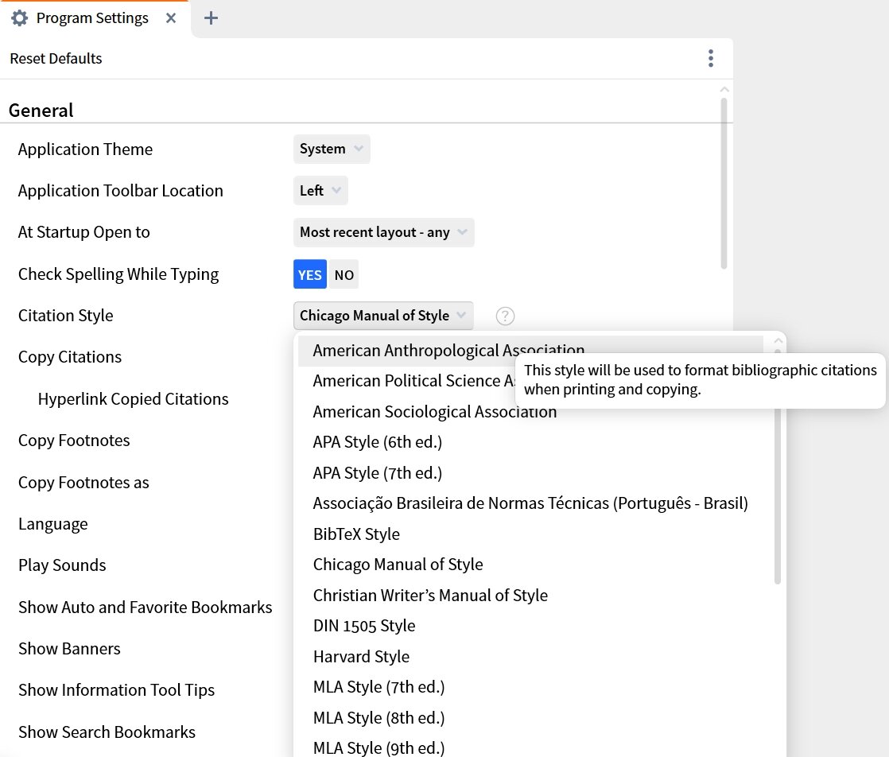This screenshot has width=889, height=757.
Task: Open the Citation Style dropdown
Action: (x=382, y=316)
